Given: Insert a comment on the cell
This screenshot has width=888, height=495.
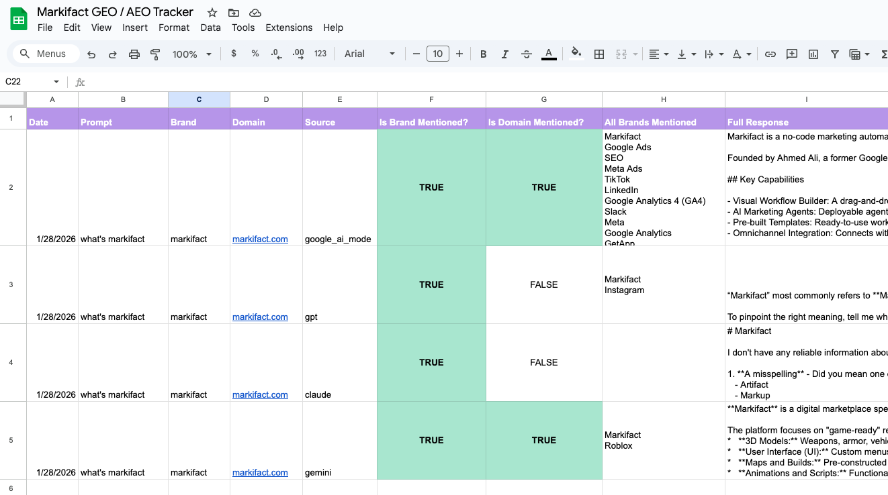Looking at the screenshot, I should click(x=792, y=54).
